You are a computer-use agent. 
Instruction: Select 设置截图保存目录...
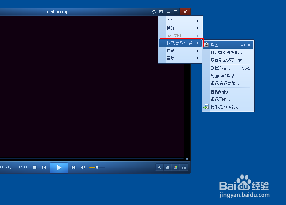[228, 60]
